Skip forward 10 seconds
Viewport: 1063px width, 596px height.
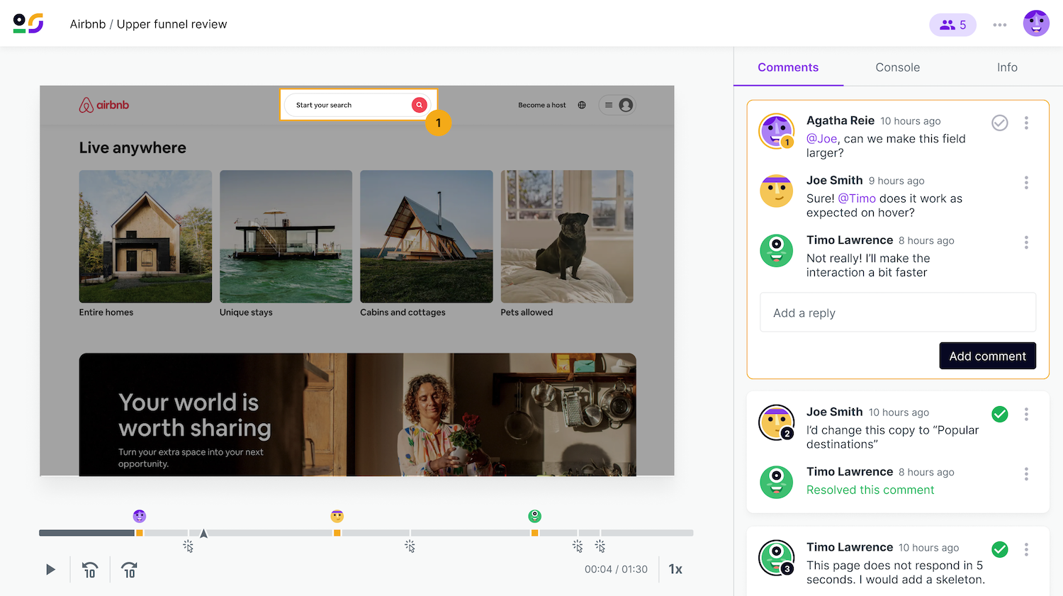tap(129, 570)
